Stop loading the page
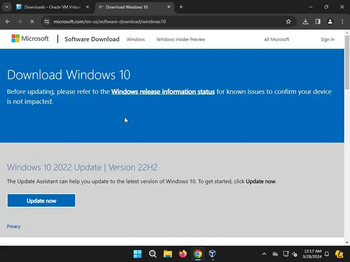This screenshot has height=262, width=350. coord(32,21)
